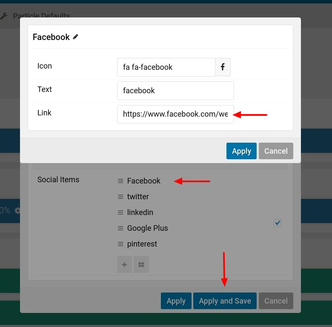
Task: Click the wrench icon near Particle Defaults
Action: pos(4,16)
